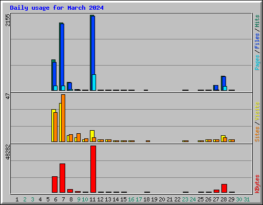Click the green day 10 axis label
The width and height of the screenshot is (263, 205).
coord(85,199)
